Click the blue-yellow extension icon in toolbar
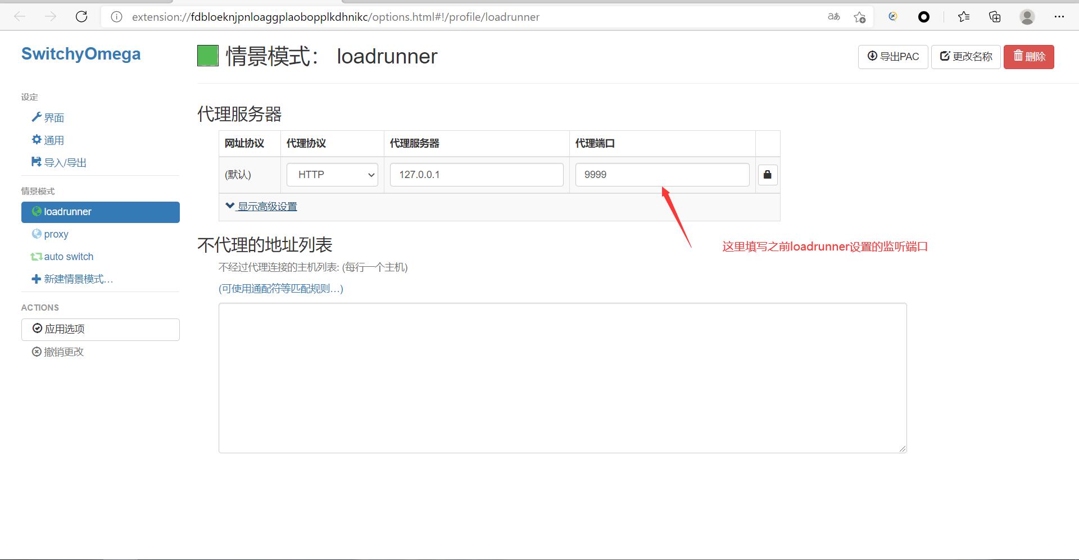Viewport: 1079px width, 560px height. (x=892, y=17)
